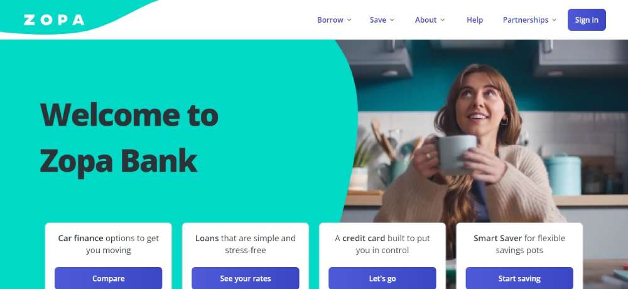
Task: Select the Partnerships menu label
Action: [x=526, y=19]
